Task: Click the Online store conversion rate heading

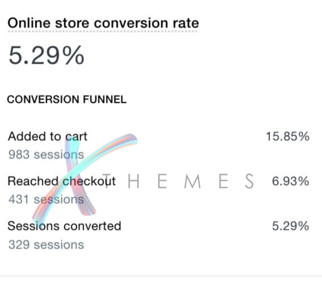Action: pyautogui.click(x=103, y=23)
